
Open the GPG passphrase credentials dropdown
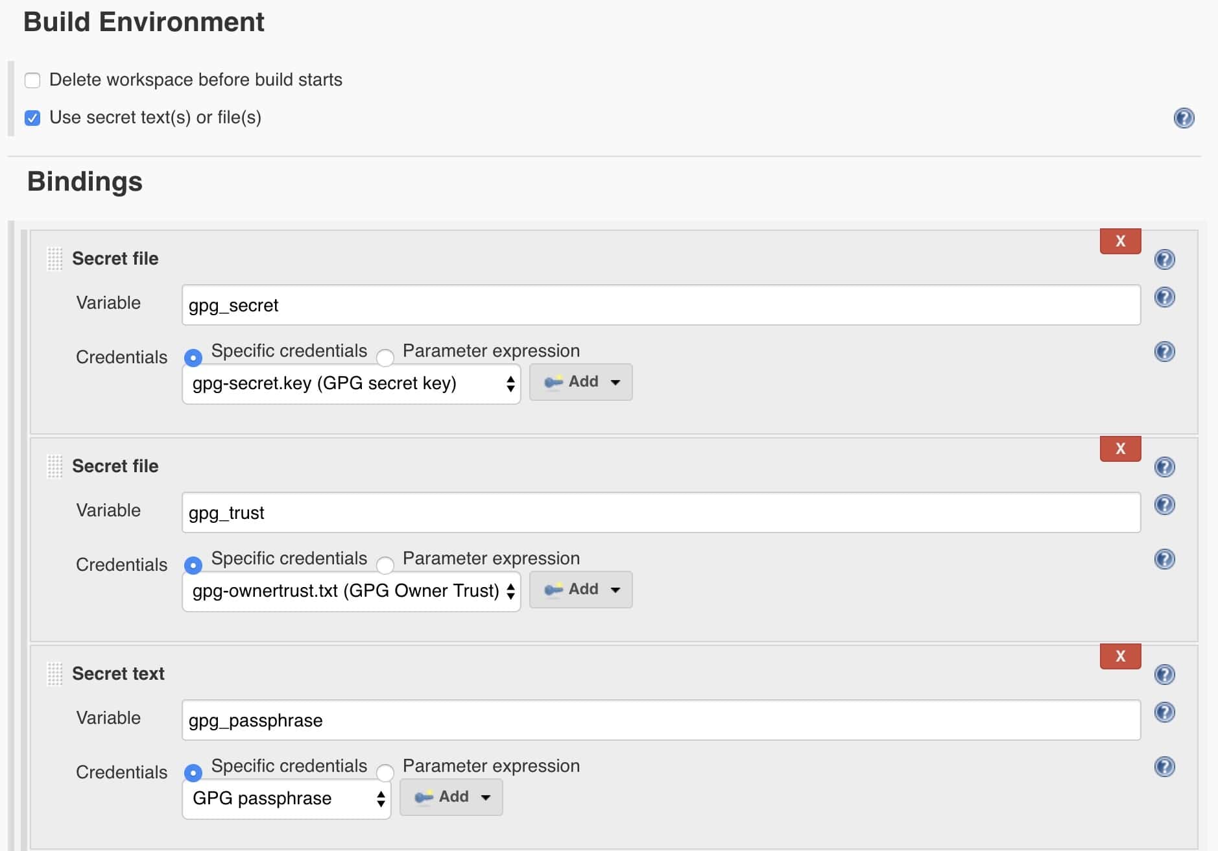(x=285, y=798)
